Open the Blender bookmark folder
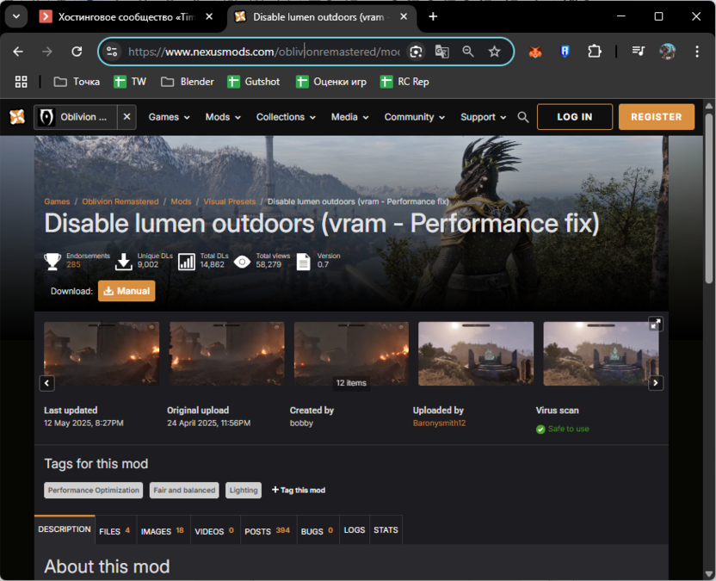 tap(188, 82)
